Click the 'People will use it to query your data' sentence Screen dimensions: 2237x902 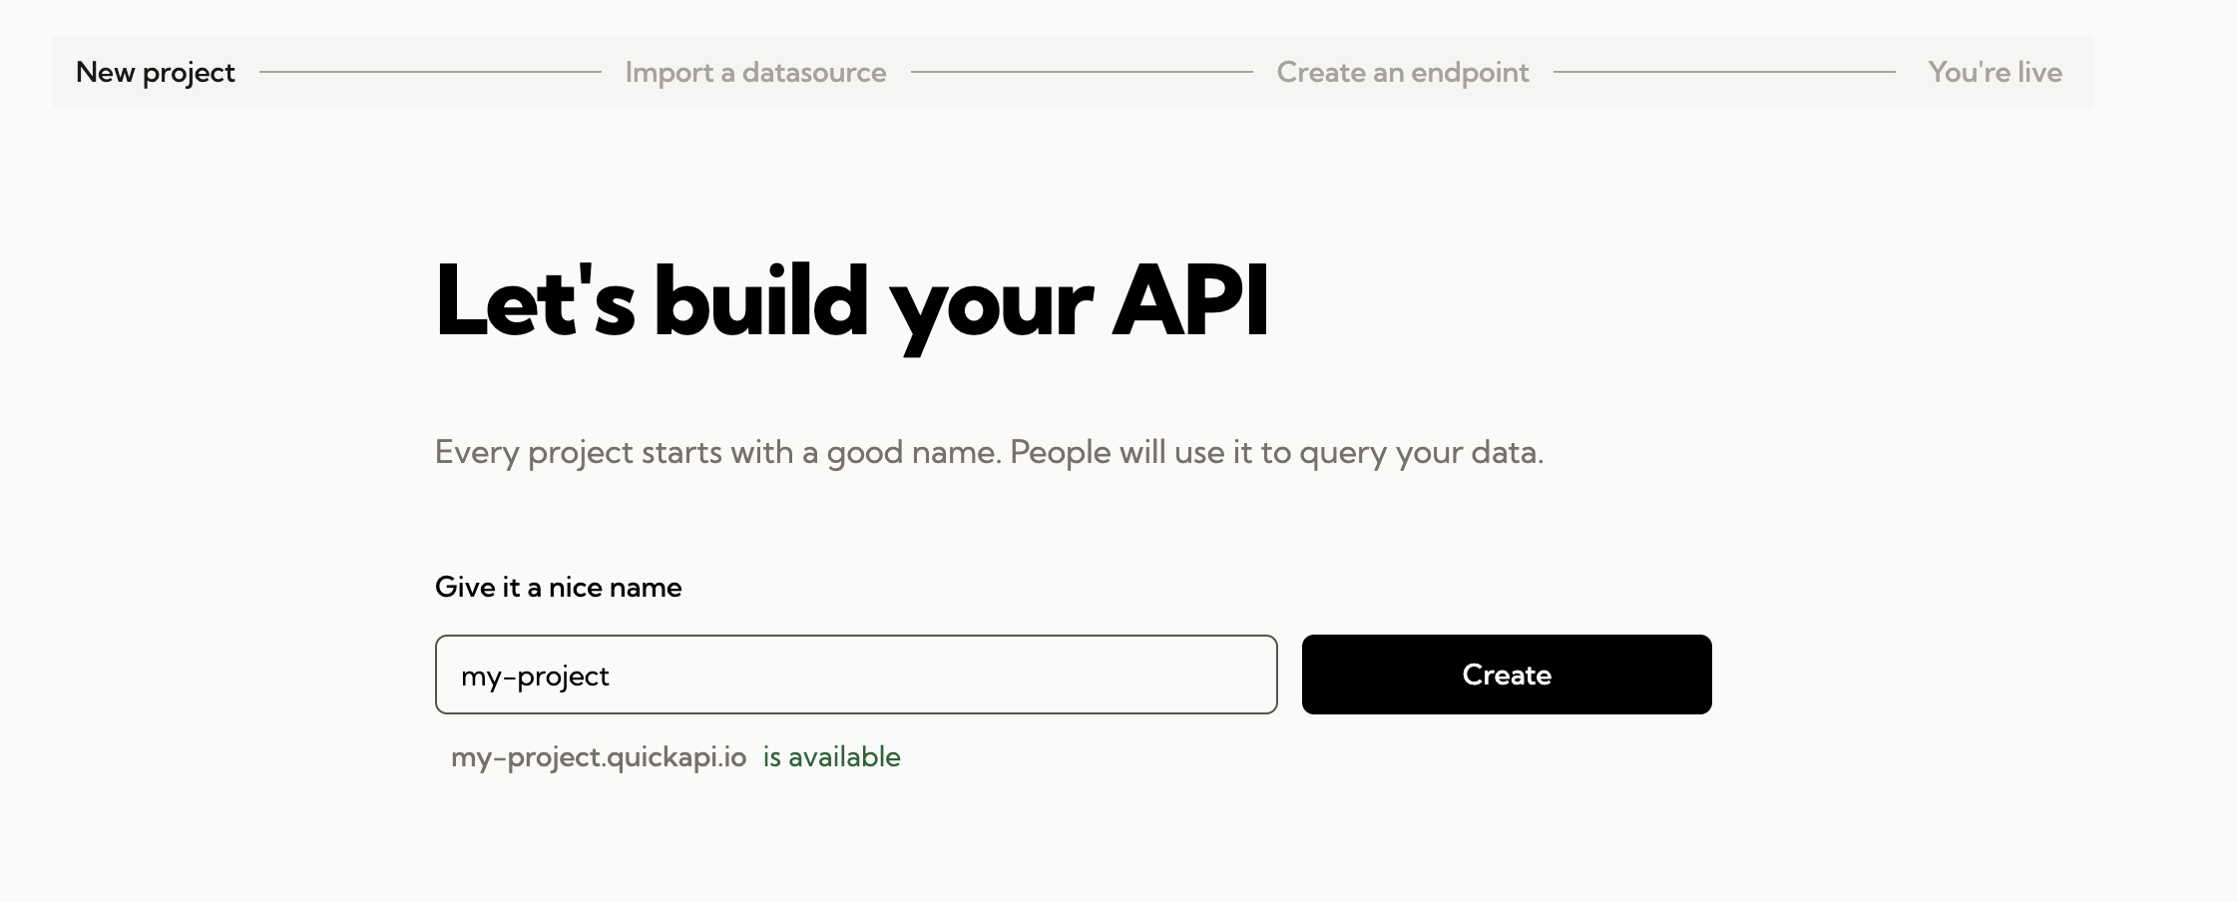coord(1277,453)
